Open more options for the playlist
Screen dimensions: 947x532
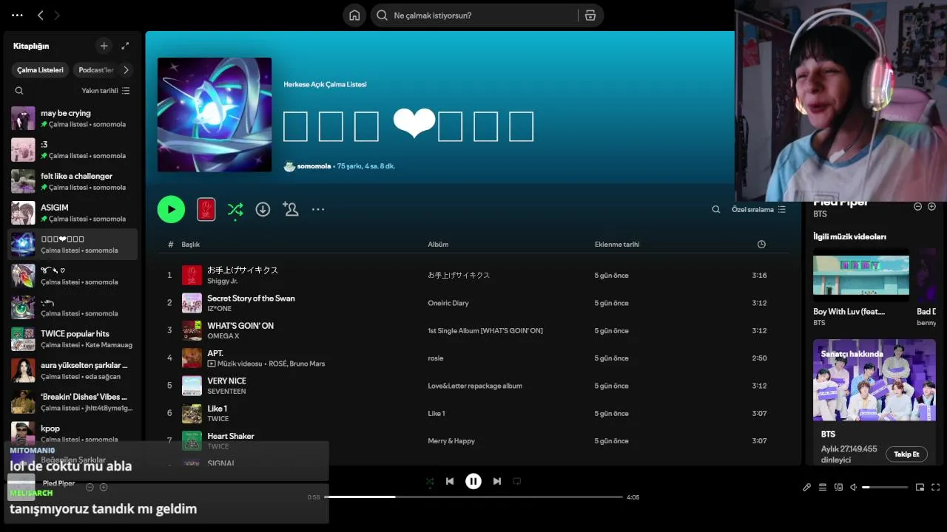tap(318, 209)
